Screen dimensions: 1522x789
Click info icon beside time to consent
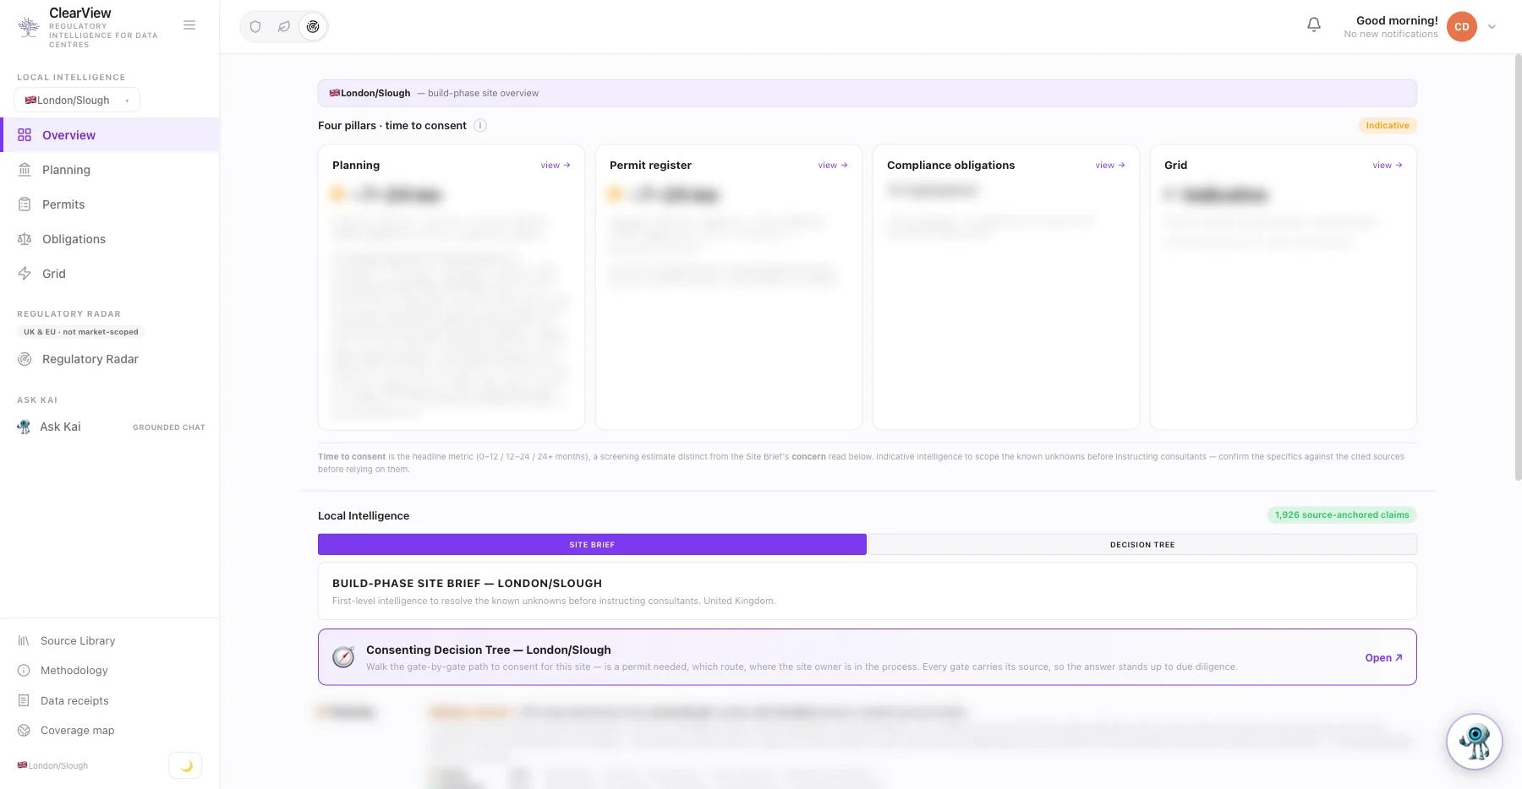pos(480,126)
